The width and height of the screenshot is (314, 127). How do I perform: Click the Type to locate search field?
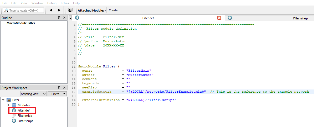[x=25, y=10]
